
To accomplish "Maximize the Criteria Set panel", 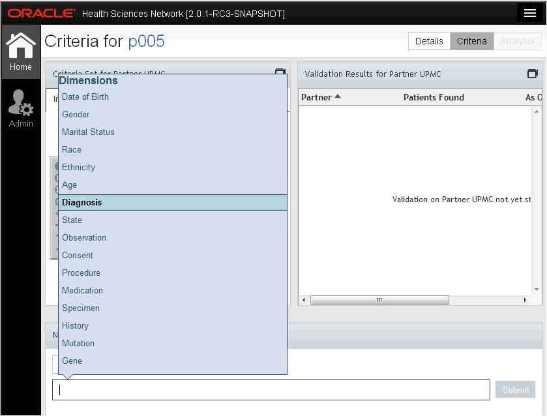I will tap(280, 71).
